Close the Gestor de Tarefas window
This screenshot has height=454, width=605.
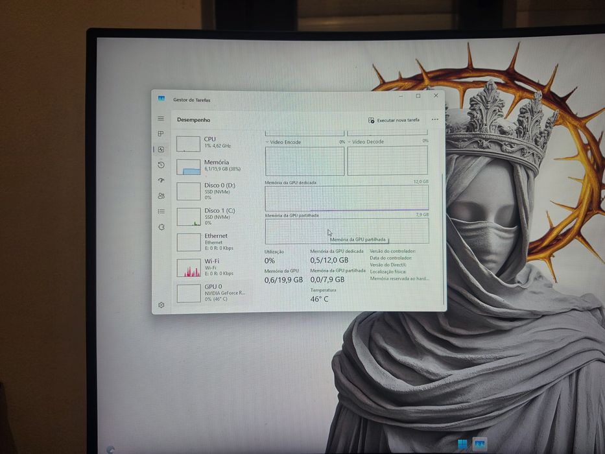[x=436, y=95]
